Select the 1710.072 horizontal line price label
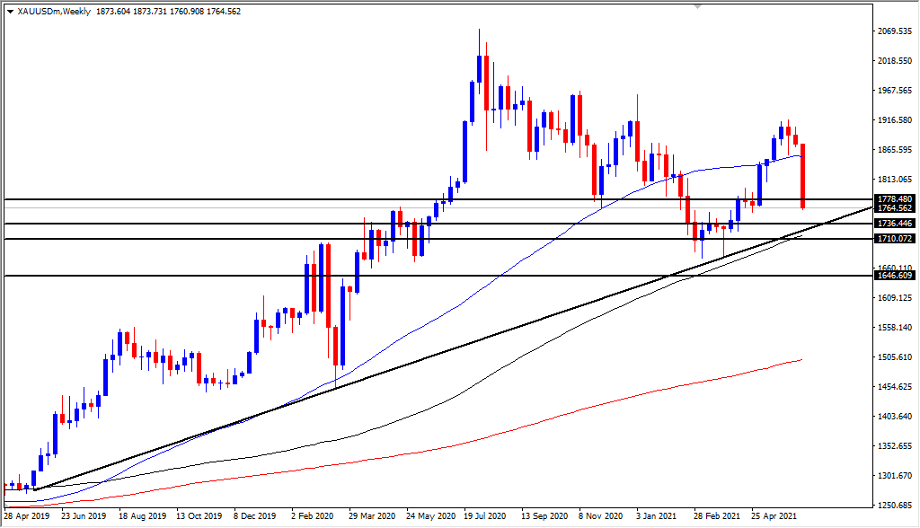 (x=895, y=239)
